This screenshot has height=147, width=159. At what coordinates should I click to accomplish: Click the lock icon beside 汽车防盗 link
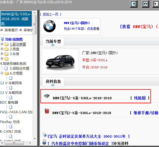(44, 142)
